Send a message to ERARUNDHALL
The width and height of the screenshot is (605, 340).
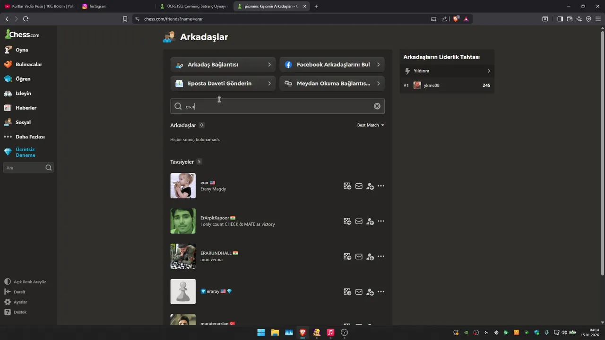359,257
